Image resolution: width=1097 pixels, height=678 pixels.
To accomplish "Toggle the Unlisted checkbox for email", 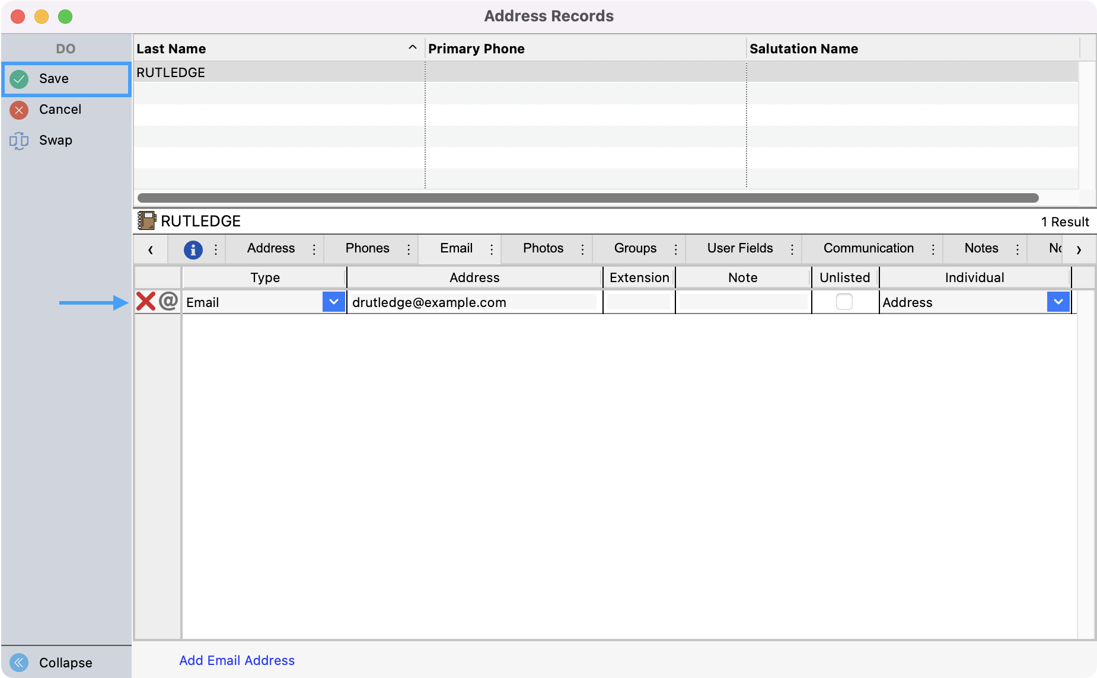I will [x=844, y=302].
